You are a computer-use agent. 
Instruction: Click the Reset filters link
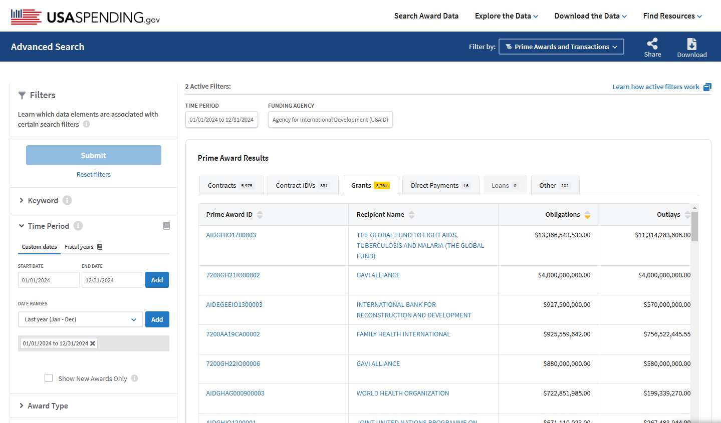[94, 174]
